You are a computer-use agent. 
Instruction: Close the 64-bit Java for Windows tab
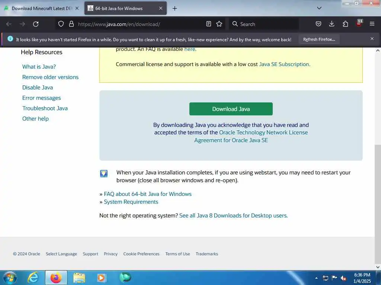pyautogui.click(x=161, y=8)
